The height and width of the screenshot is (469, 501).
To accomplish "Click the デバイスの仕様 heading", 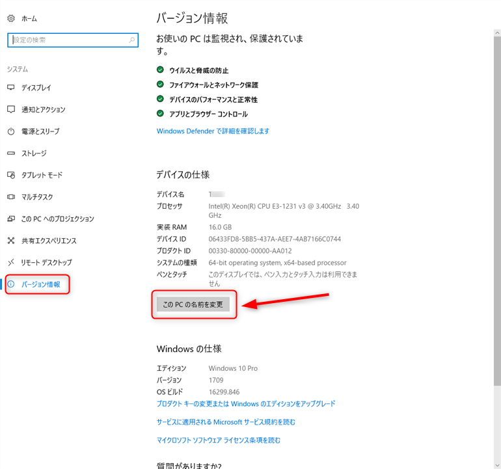I will coord(183,175).
